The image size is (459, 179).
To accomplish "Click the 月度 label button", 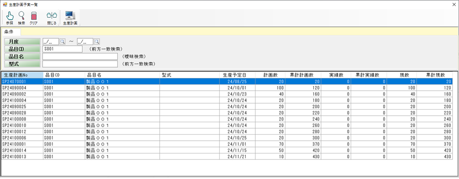I will click(22, 41).
